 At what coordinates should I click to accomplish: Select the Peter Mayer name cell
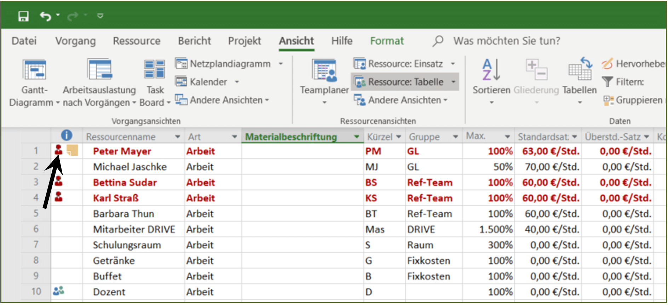133,151
